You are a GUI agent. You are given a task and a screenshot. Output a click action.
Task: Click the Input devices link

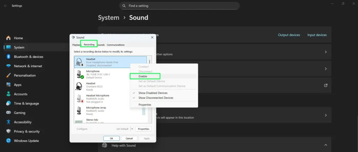317,35
